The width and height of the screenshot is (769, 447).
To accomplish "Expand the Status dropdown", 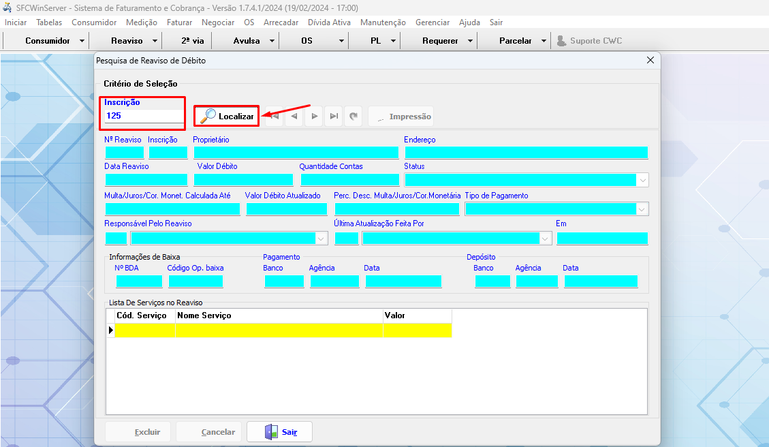I will pyautogui.click(x=642, y=181).
